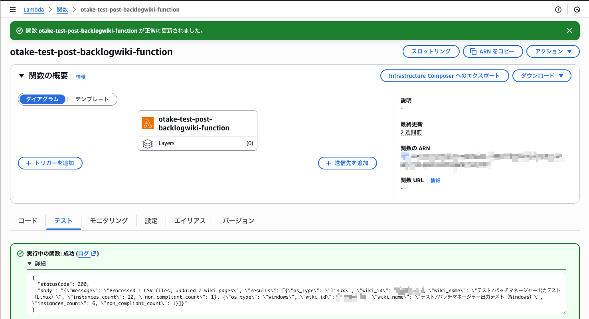Open the モニタリング tab

coord(109,221)
